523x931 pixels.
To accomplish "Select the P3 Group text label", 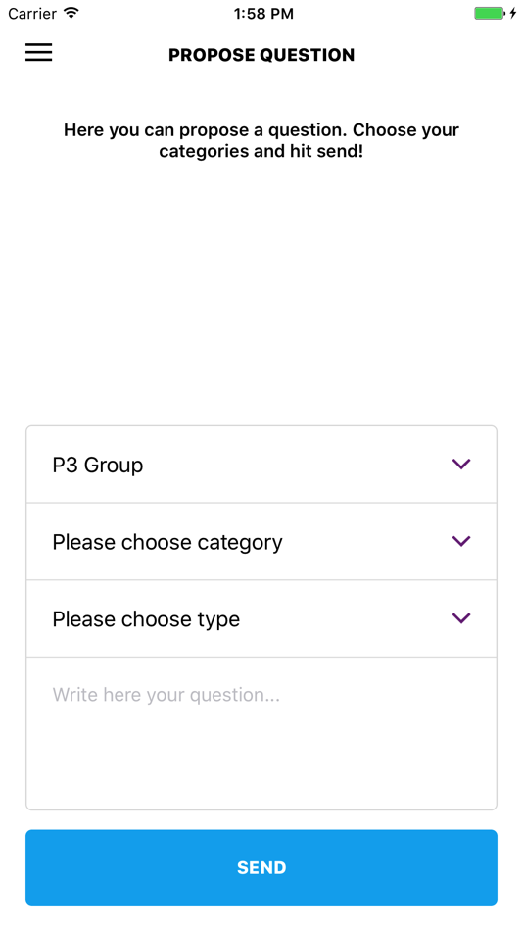I will click(x=98, y=465).
